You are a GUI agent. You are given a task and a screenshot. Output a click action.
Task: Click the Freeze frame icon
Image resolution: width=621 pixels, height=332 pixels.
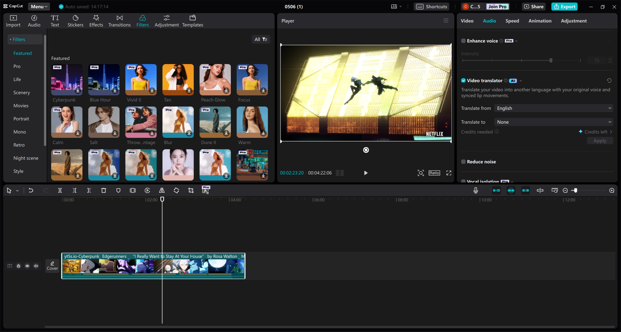coord(132,191)
